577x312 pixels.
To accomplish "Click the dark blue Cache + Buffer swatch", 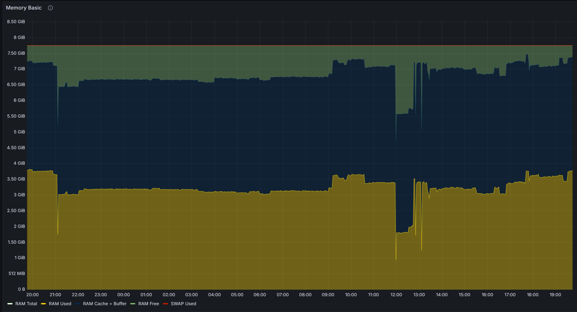I will pyautogui.click(x=78, y=304).
